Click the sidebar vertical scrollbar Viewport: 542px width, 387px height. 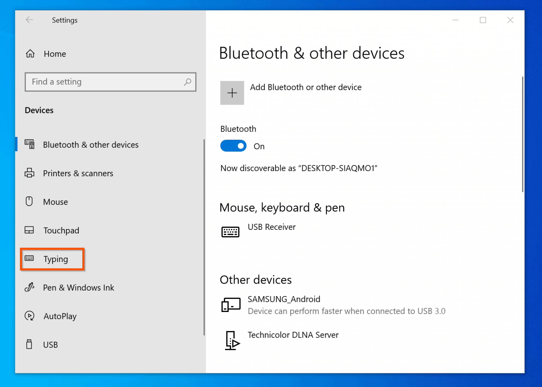pos(204,237)
